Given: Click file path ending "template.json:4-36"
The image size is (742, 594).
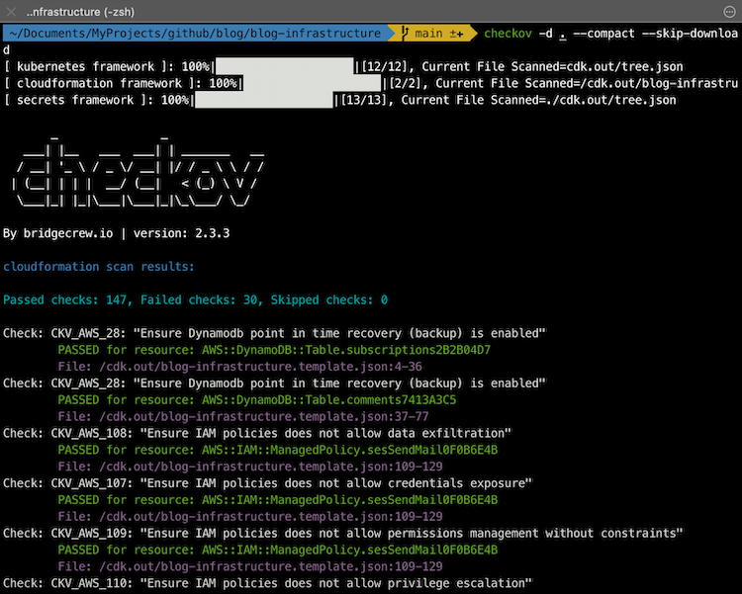Looking at the screenshot, I should pos(240,367).
